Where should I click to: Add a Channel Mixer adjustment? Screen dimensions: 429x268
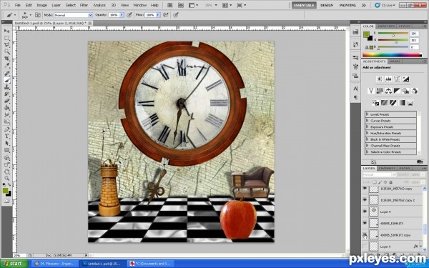(415, 91)
